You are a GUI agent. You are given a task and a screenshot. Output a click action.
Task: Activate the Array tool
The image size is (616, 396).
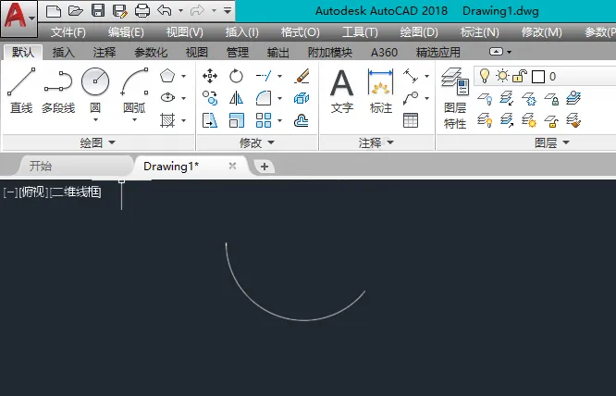pos(264,120)
